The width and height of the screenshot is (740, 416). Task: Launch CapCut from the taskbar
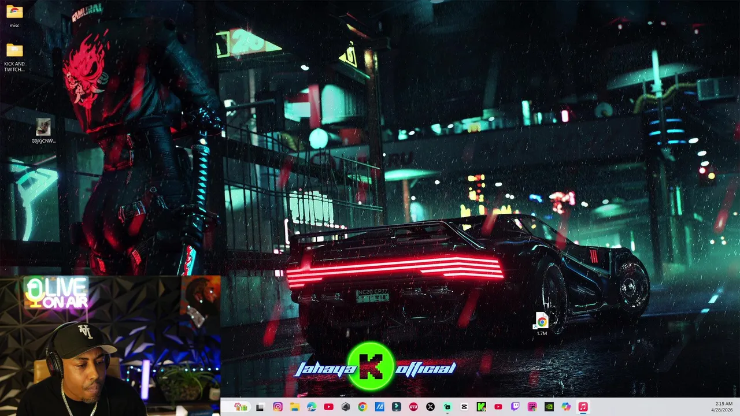pos(464,407)
